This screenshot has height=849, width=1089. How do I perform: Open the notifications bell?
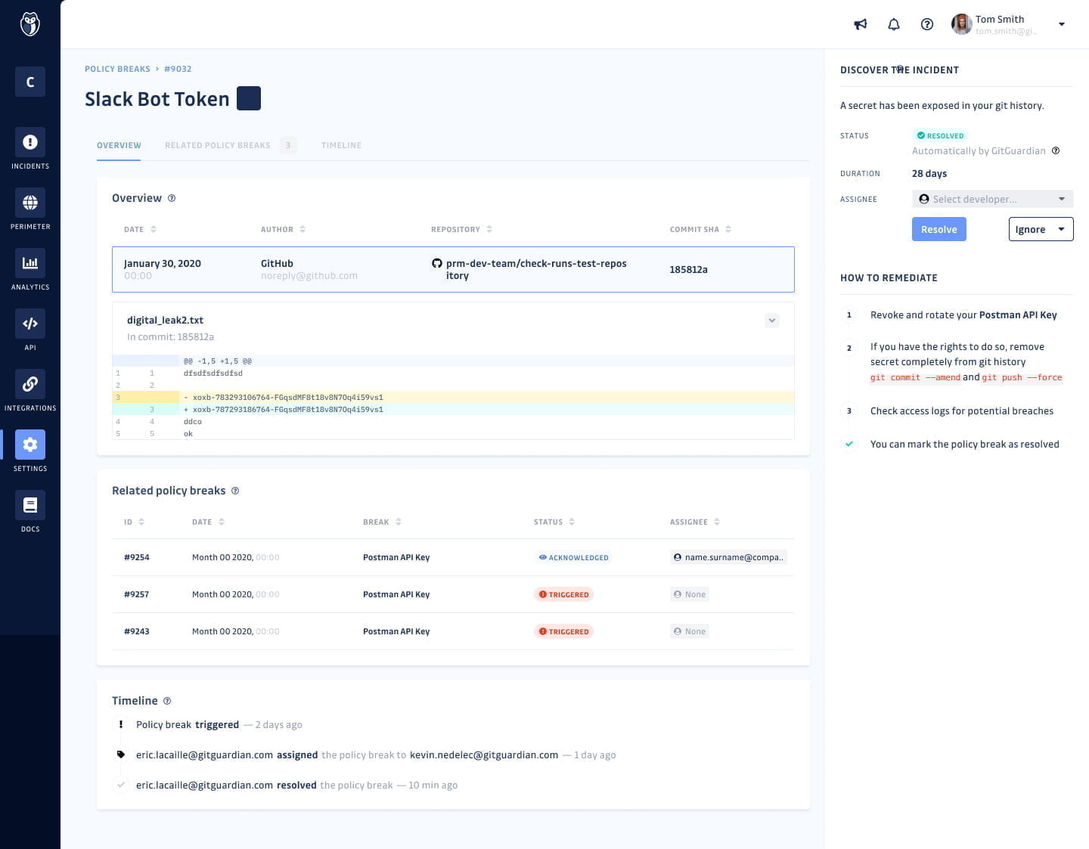tap(894, 24)
